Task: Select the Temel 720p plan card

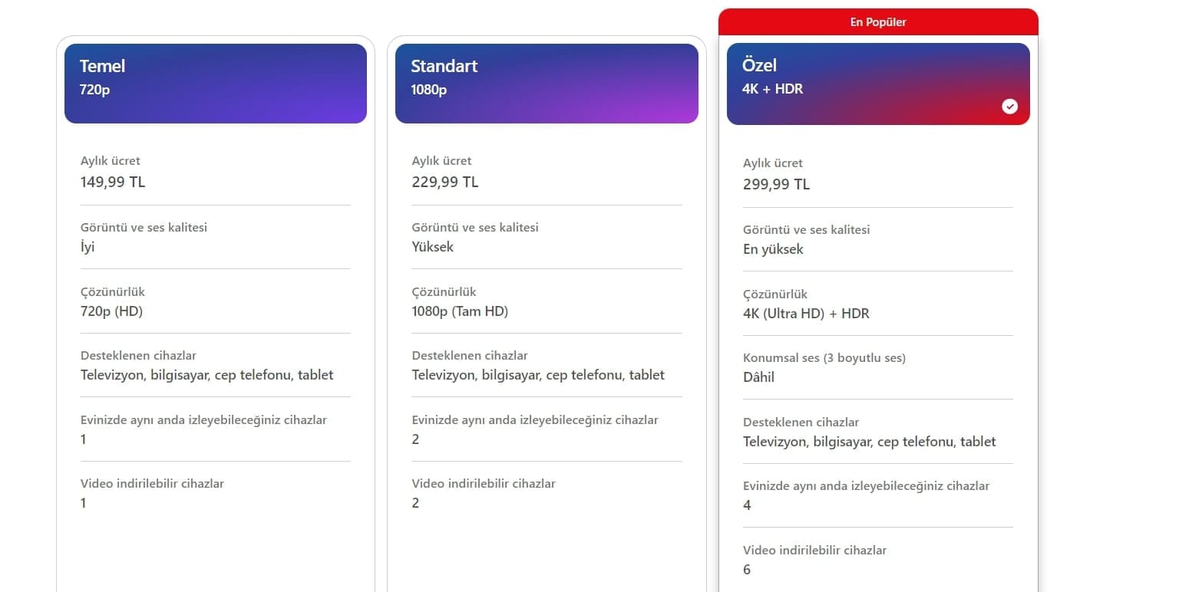Action: pos(215,83)
